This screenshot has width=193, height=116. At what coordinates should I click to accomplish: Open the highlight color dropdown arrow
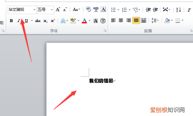(x=78, y=21)
